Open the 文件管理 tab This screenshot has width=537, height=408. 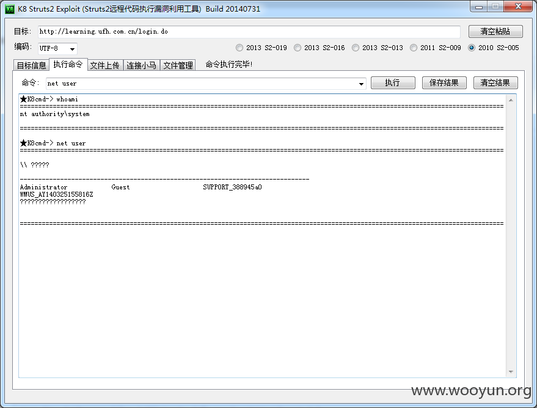coord(178,65)
